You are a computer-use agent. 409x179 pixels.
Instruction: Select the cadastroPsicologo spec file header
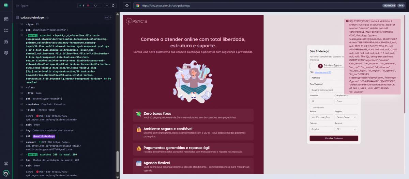coord(32,17)
